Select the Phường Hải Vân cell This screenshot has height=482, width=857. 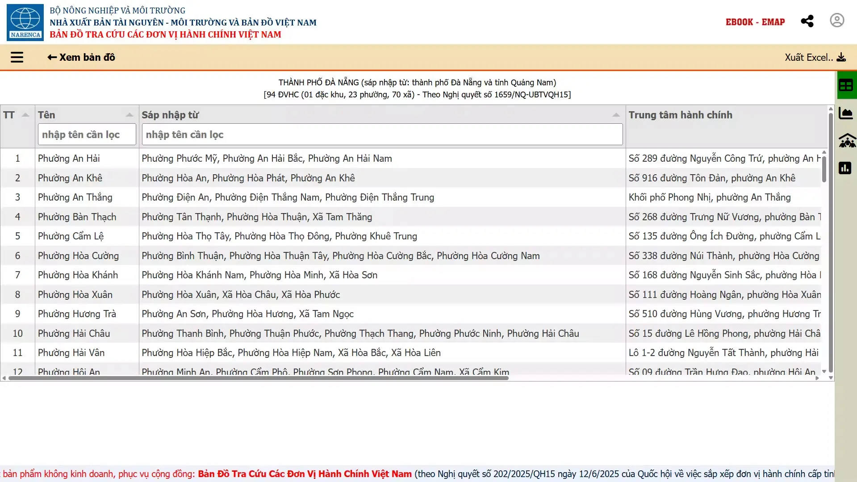87,352
